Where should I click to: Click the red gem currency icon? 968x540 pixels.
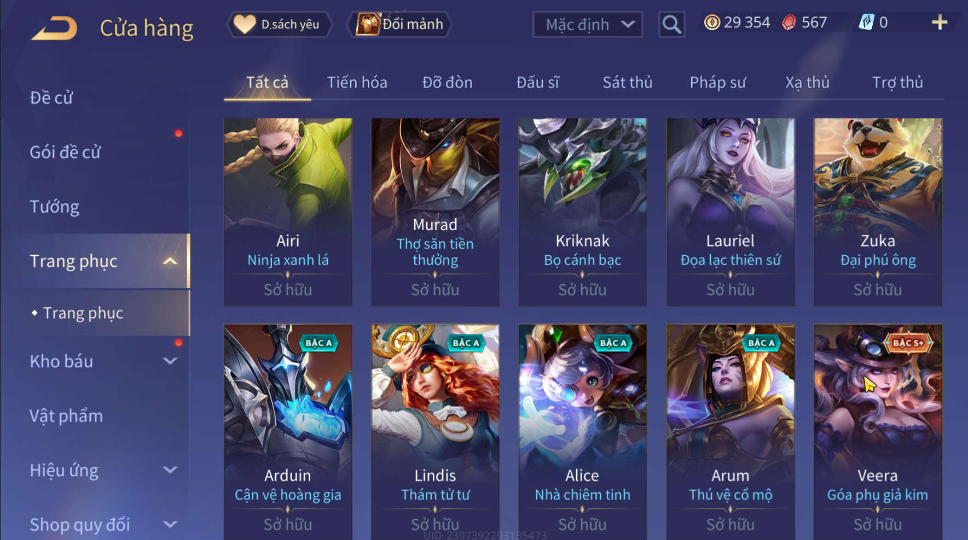click(x=789, y=22)
